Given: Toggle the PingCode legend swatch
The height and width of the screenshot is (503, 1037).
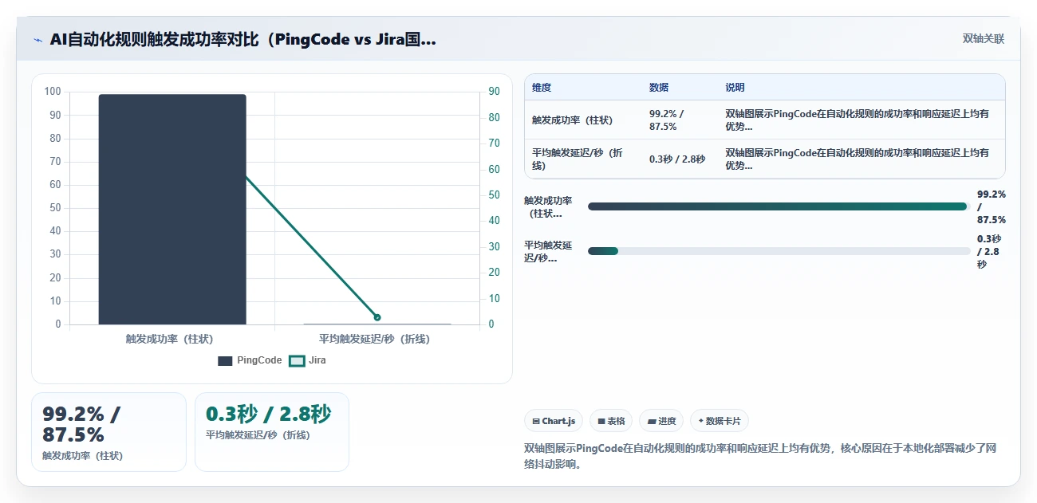Looking at the screenshot, I should (x=225, y=360).
